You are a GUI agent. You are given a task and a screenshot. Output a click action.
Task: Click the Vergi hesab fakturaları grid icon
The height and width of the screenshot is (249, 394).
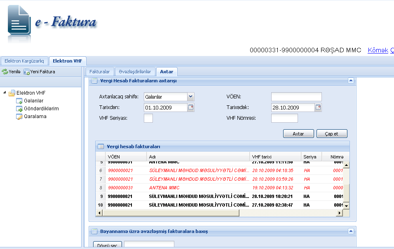101,147
